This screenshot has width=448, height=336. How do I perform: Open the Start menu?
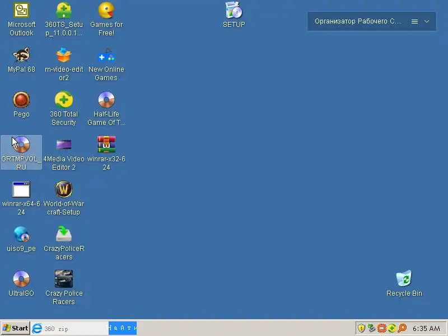pyautogui.click(x=16, y=328)
